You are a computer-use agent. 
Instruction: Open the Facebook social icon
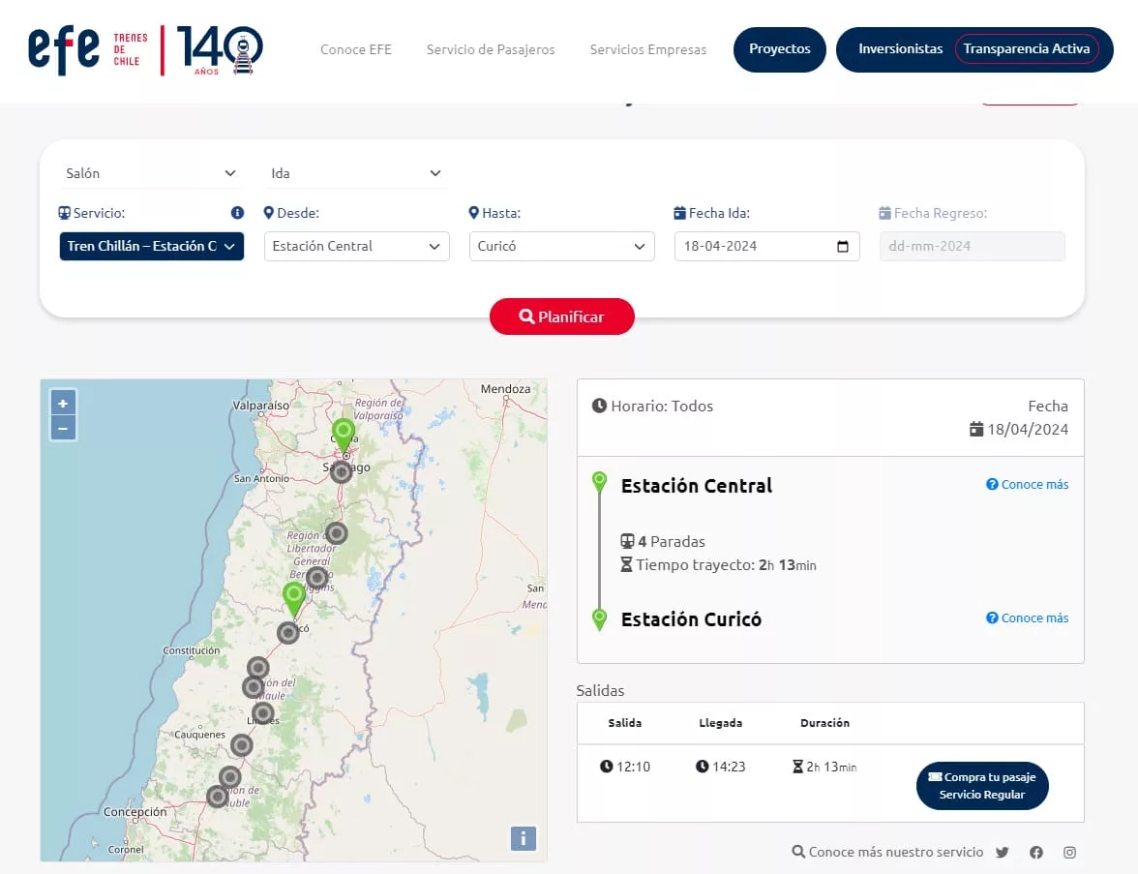(1036, 852)
